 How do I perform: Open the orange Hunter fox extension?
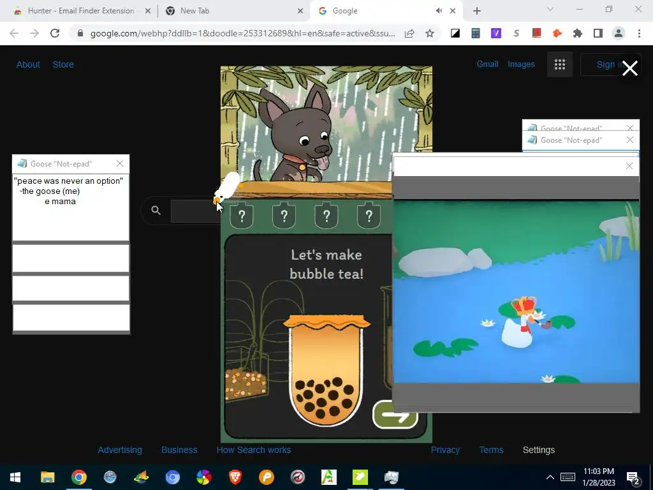557,33
